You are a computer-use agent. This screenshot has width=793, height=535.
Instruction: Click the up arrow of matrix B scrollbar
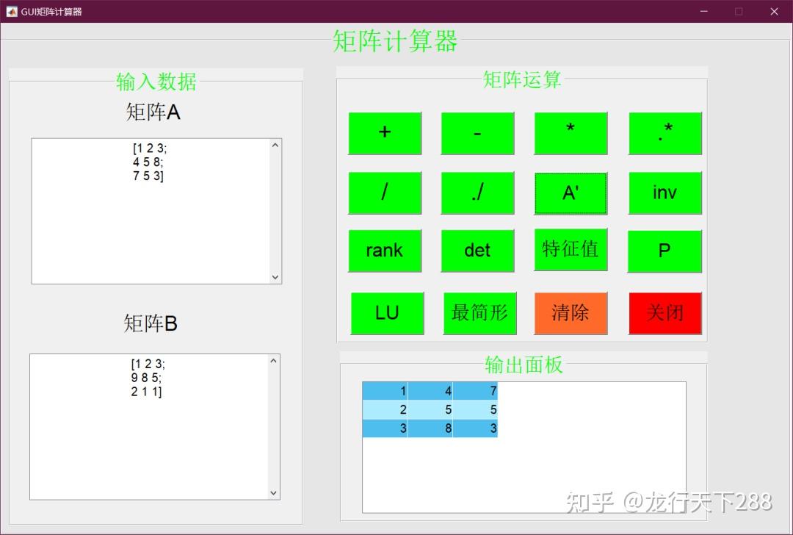(274, 361)
